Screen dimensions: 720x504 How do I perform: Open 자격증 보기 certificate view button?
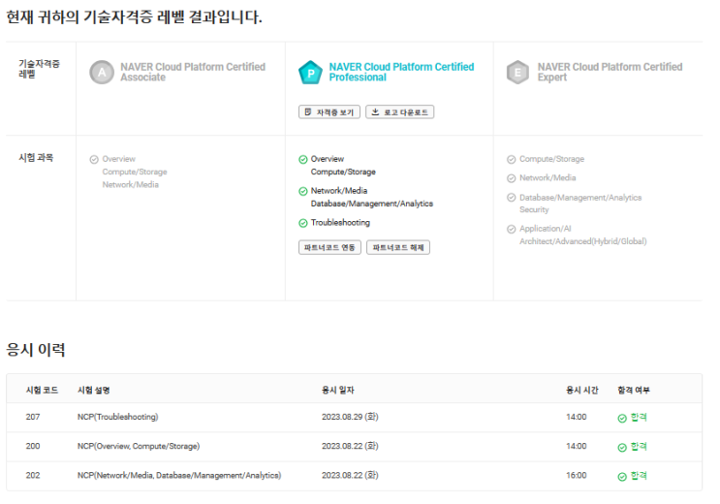pyautogui.click(x=329, y=112)
